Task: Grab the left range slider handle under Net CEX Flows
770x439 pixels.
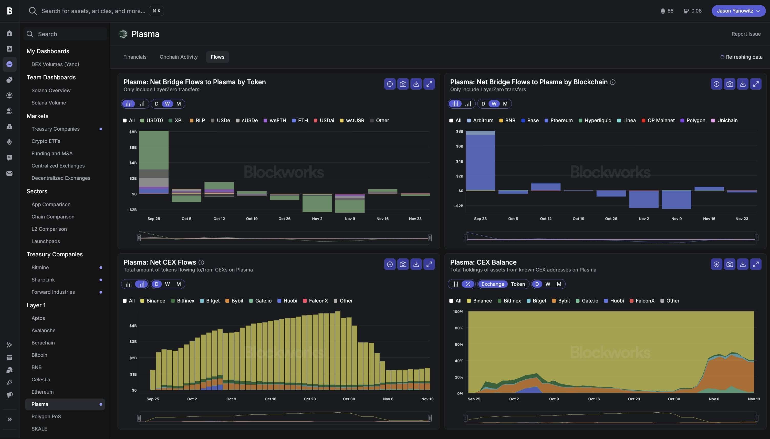Action: click(139, 418)
